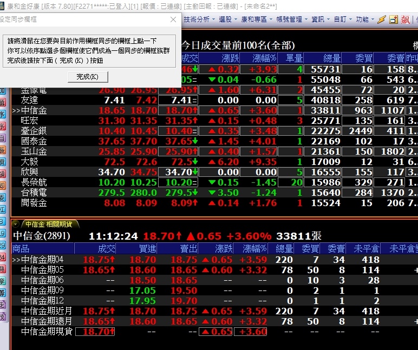Click the red 飆 icon in toolbar

(405, 19)
